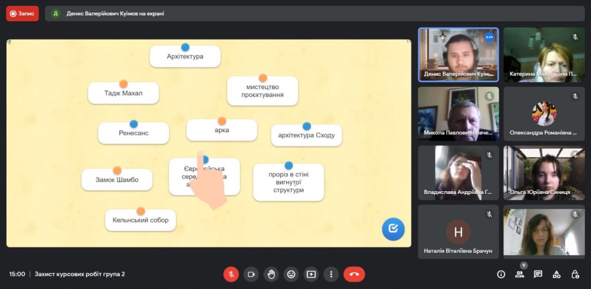Screen dimensions: 591x289
Task: Click Микола Павлович video tile
Action: click(458, 114)
